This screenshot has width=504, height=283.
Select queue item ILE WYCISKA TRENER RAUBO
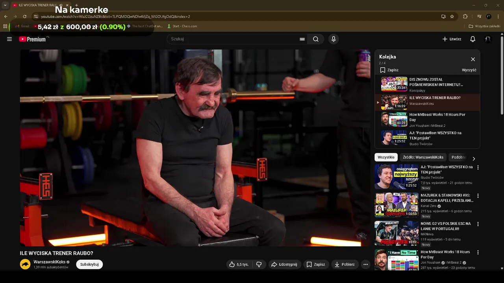coord(427,103)
